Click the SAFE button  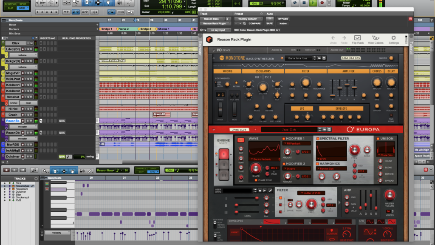(x=269, y=24)
